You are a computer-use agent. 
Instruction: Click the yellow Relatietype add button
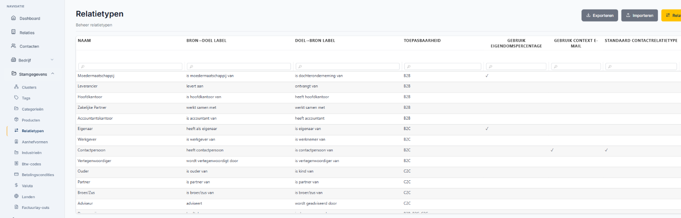tap(671, 16)
